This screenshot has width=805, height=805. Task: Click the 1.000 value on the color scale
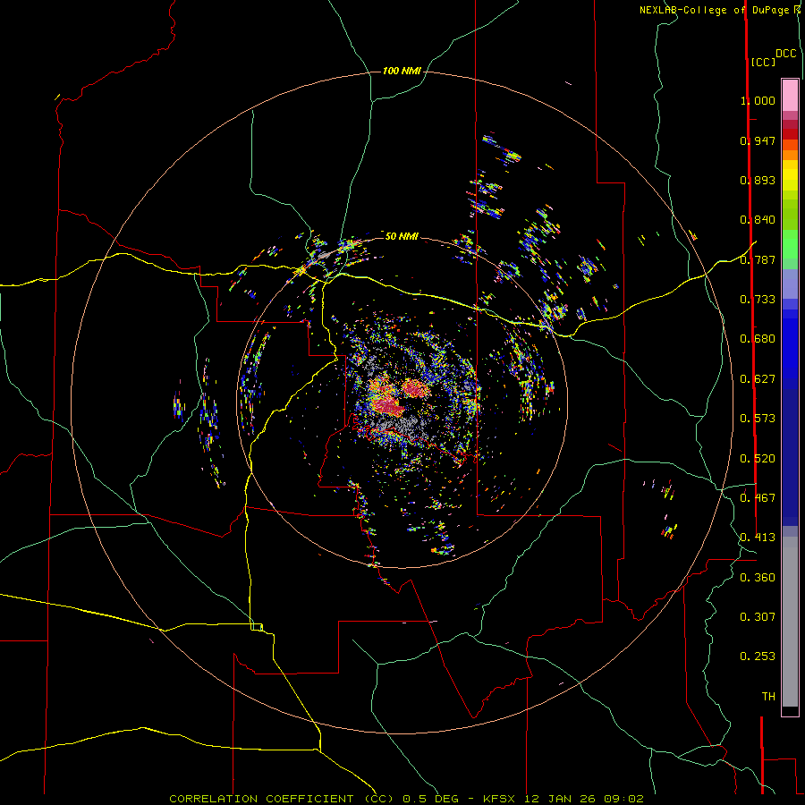point(758,100)
